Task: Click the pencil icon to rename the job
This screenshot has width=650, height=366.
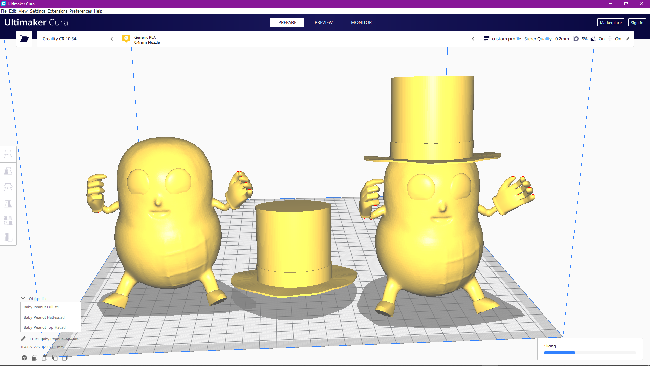Action: click(23, 339)
